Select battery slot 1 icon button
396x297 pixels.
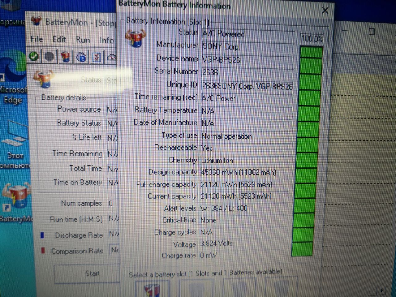point(152,289)
